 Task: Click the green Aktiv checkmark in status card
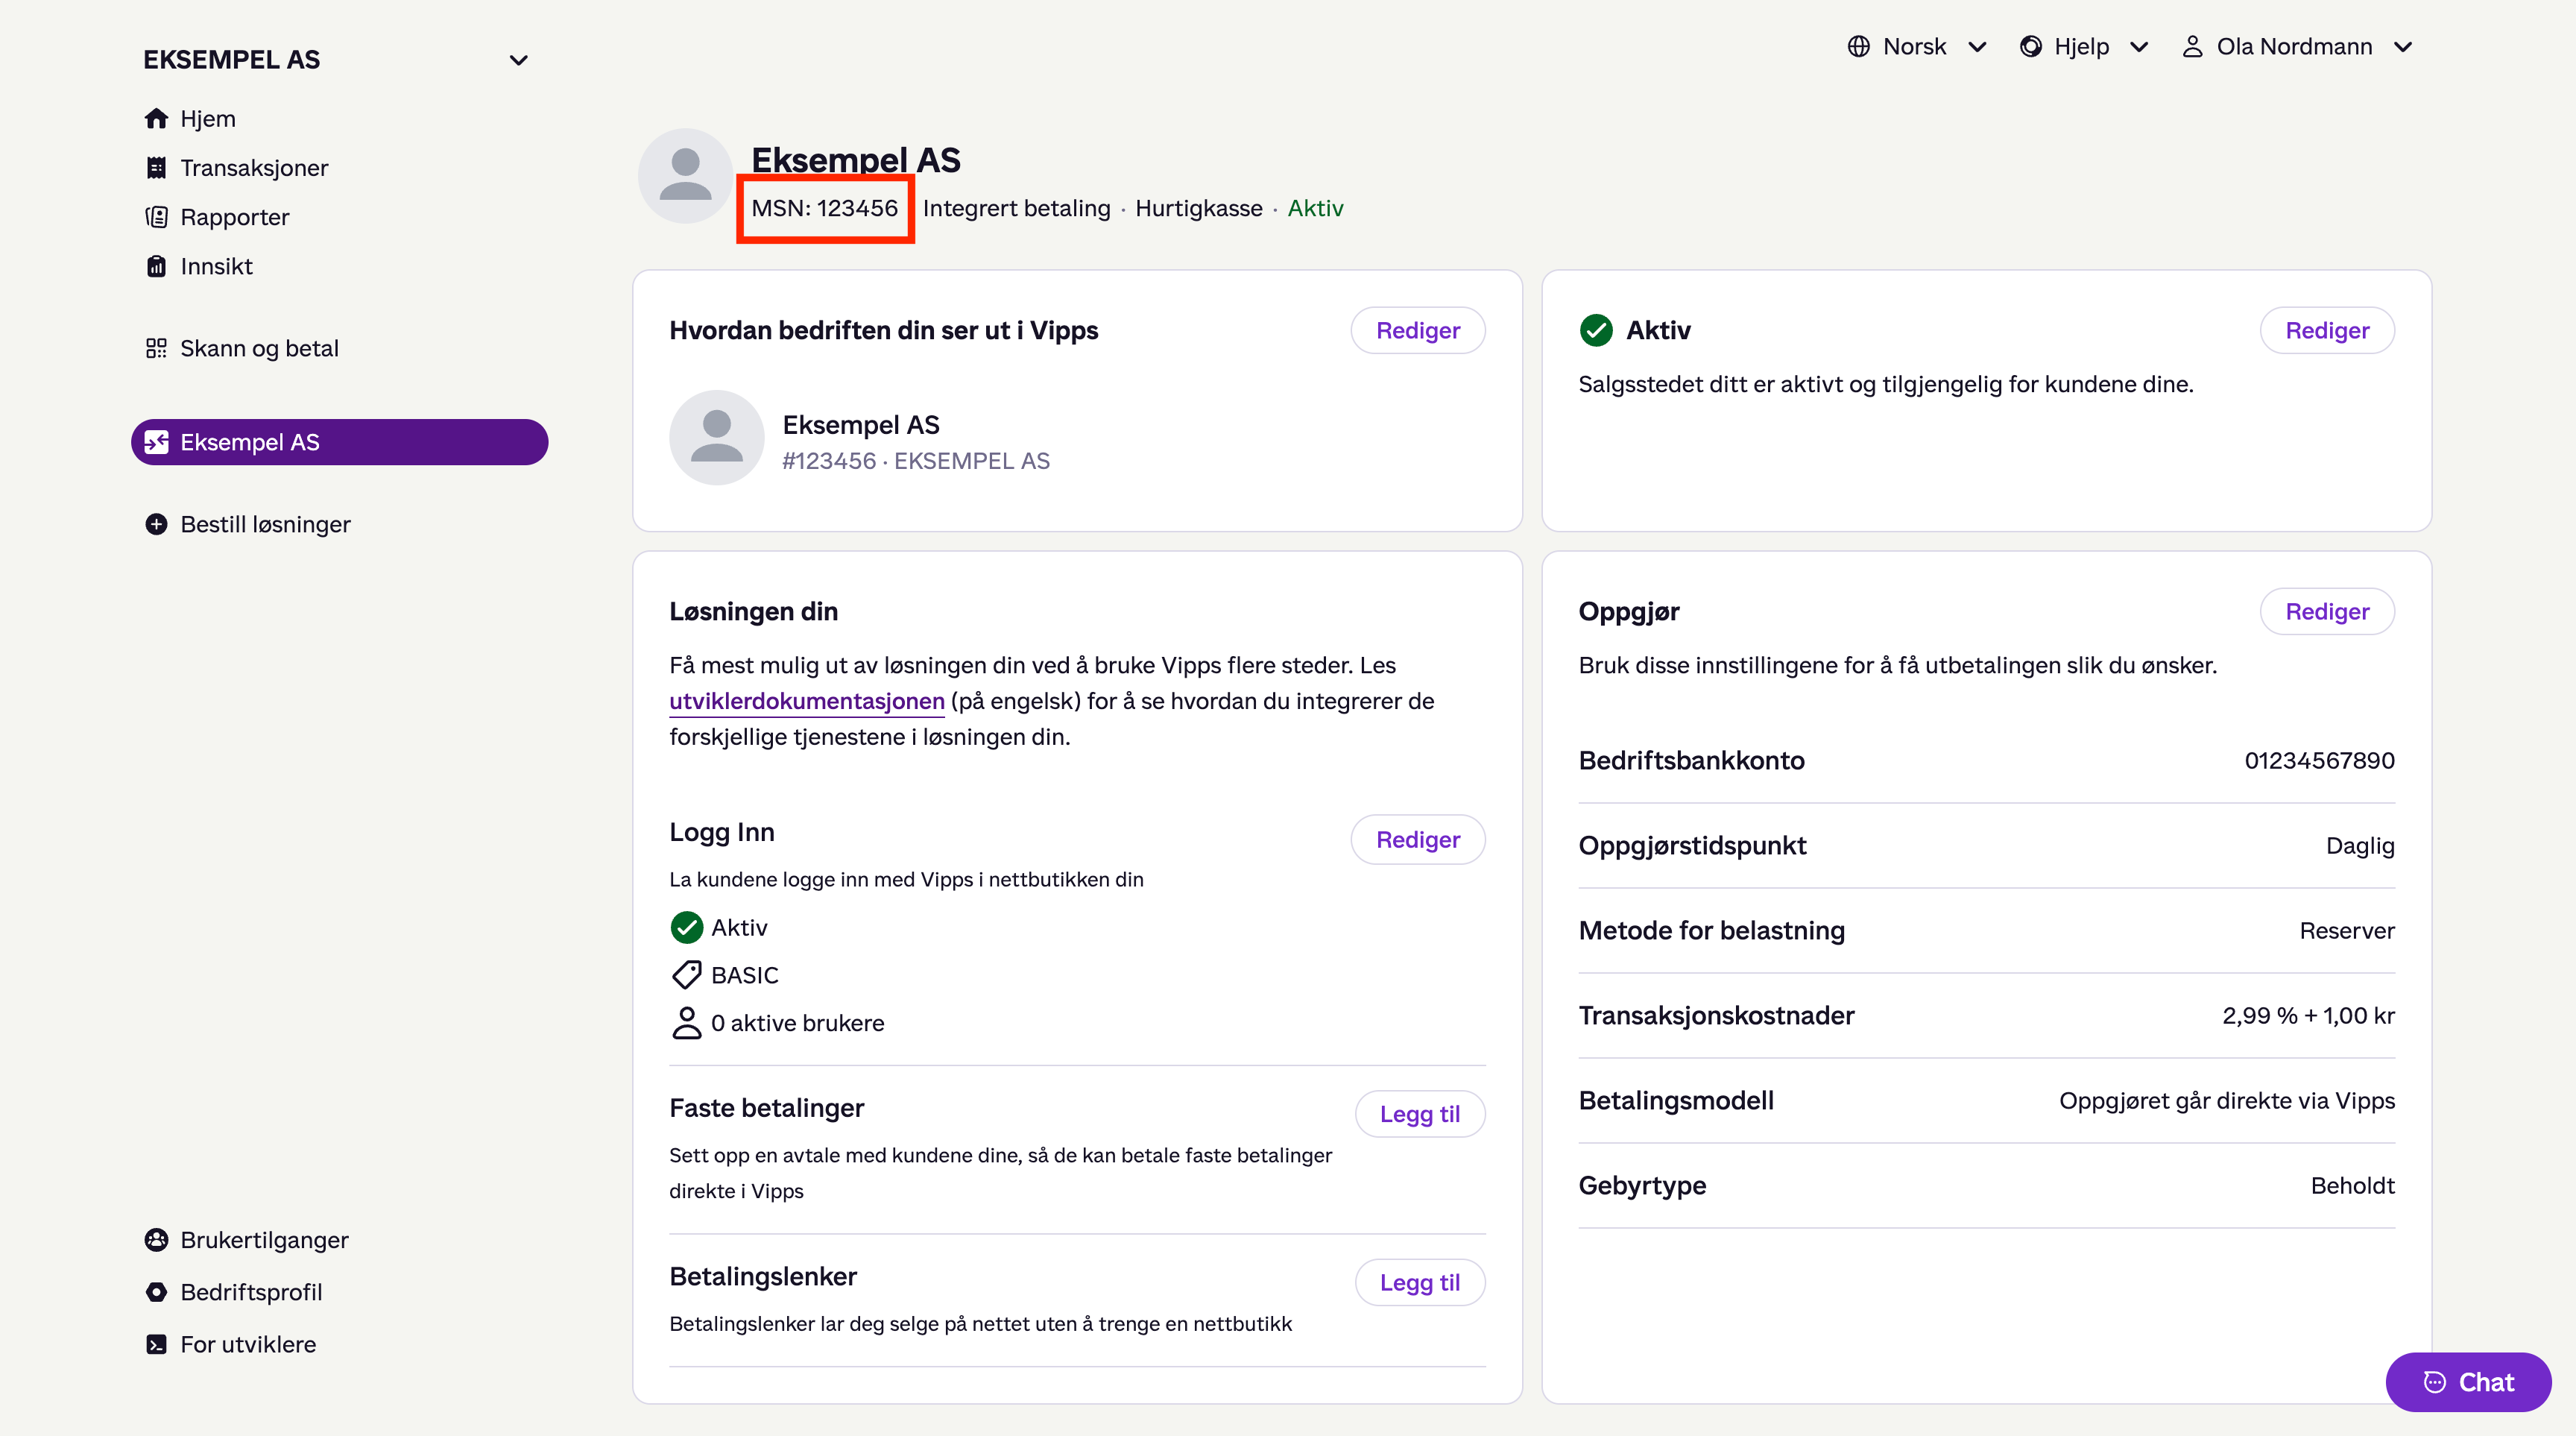1596,330
